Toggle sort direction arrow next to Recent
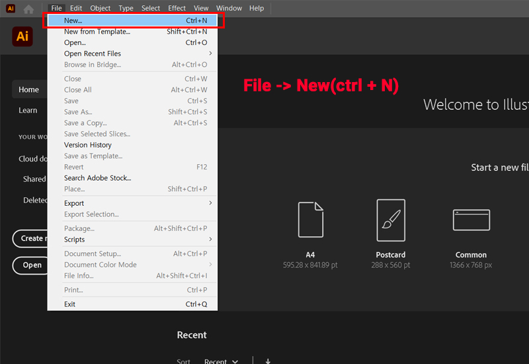The width and height of the screenshot is (529, 364). point(268,361)
